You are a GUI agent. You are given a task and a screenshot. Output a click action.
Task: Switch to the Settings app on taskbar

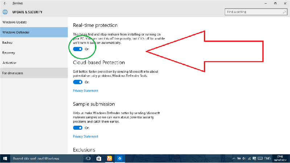(120, 158)
